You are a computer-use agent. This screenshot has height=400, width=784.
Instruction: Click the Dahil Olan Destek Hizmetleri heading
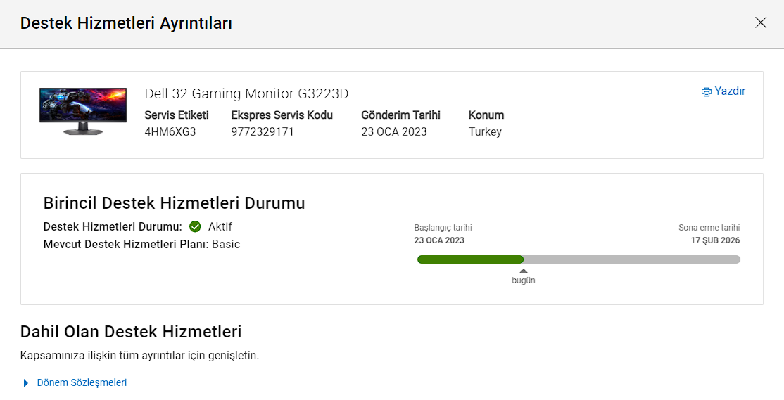pyautogui.click(x=131, y=332)
